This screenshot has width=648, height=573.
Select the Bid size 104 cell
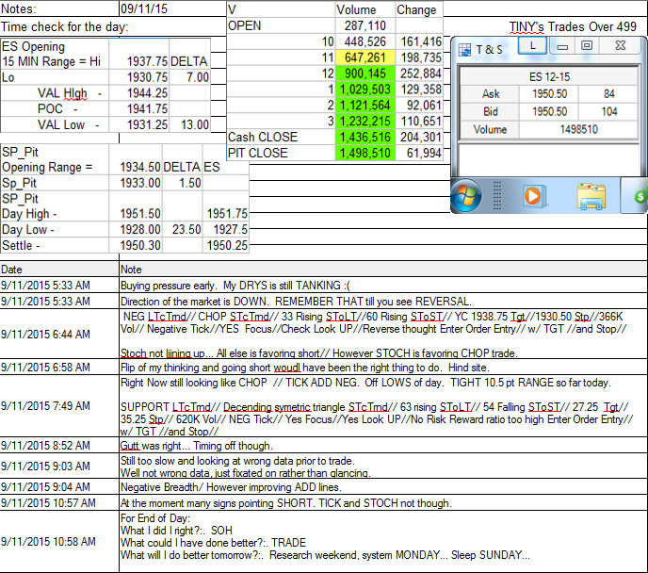(608, 111)
